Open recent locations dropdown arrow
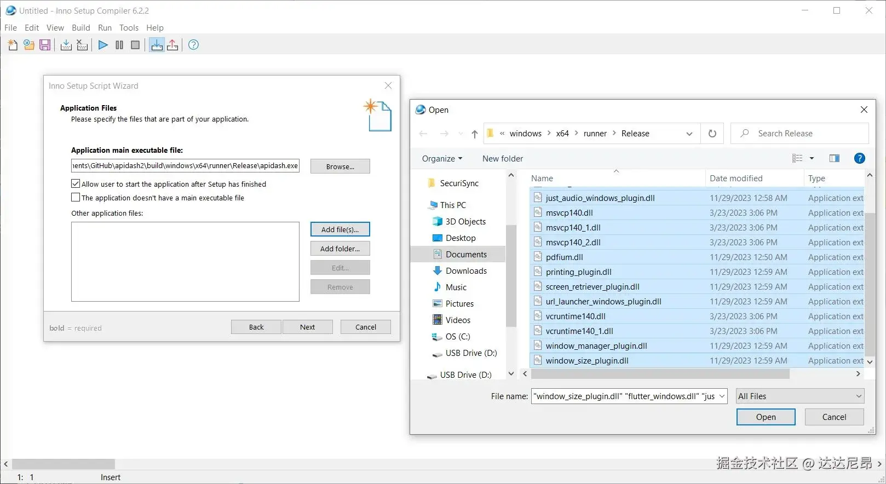886x484 pixels. click(461, 134)
